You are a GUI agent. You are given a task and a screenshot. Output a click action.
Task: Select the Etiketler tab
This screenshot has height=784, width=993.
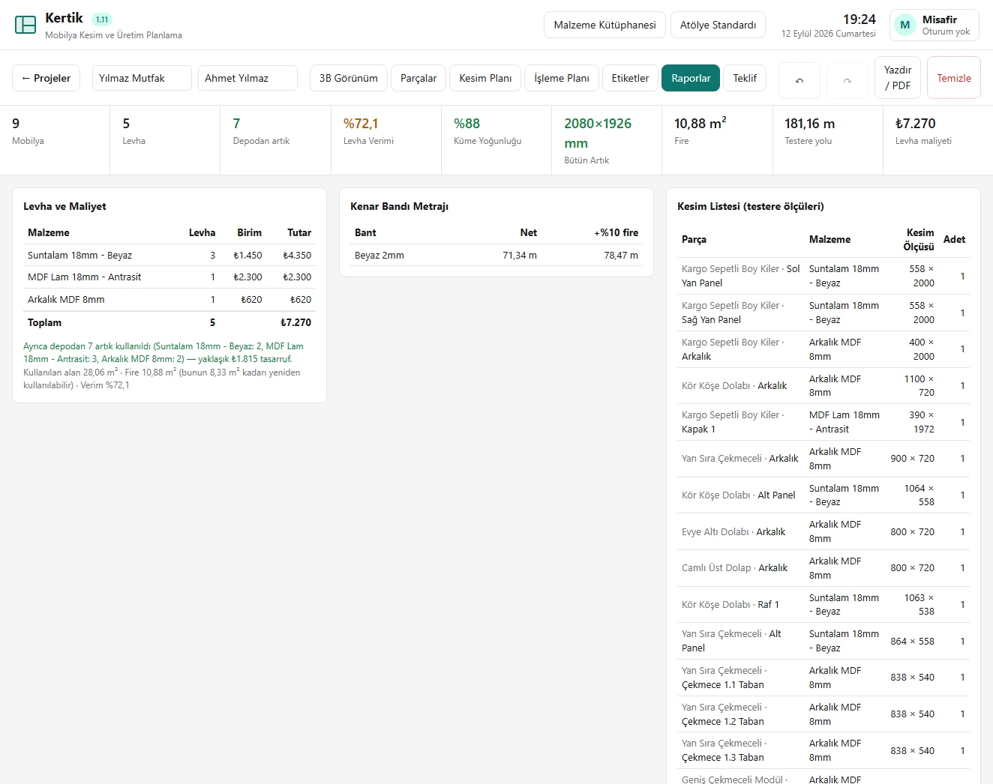pos(630,78)
